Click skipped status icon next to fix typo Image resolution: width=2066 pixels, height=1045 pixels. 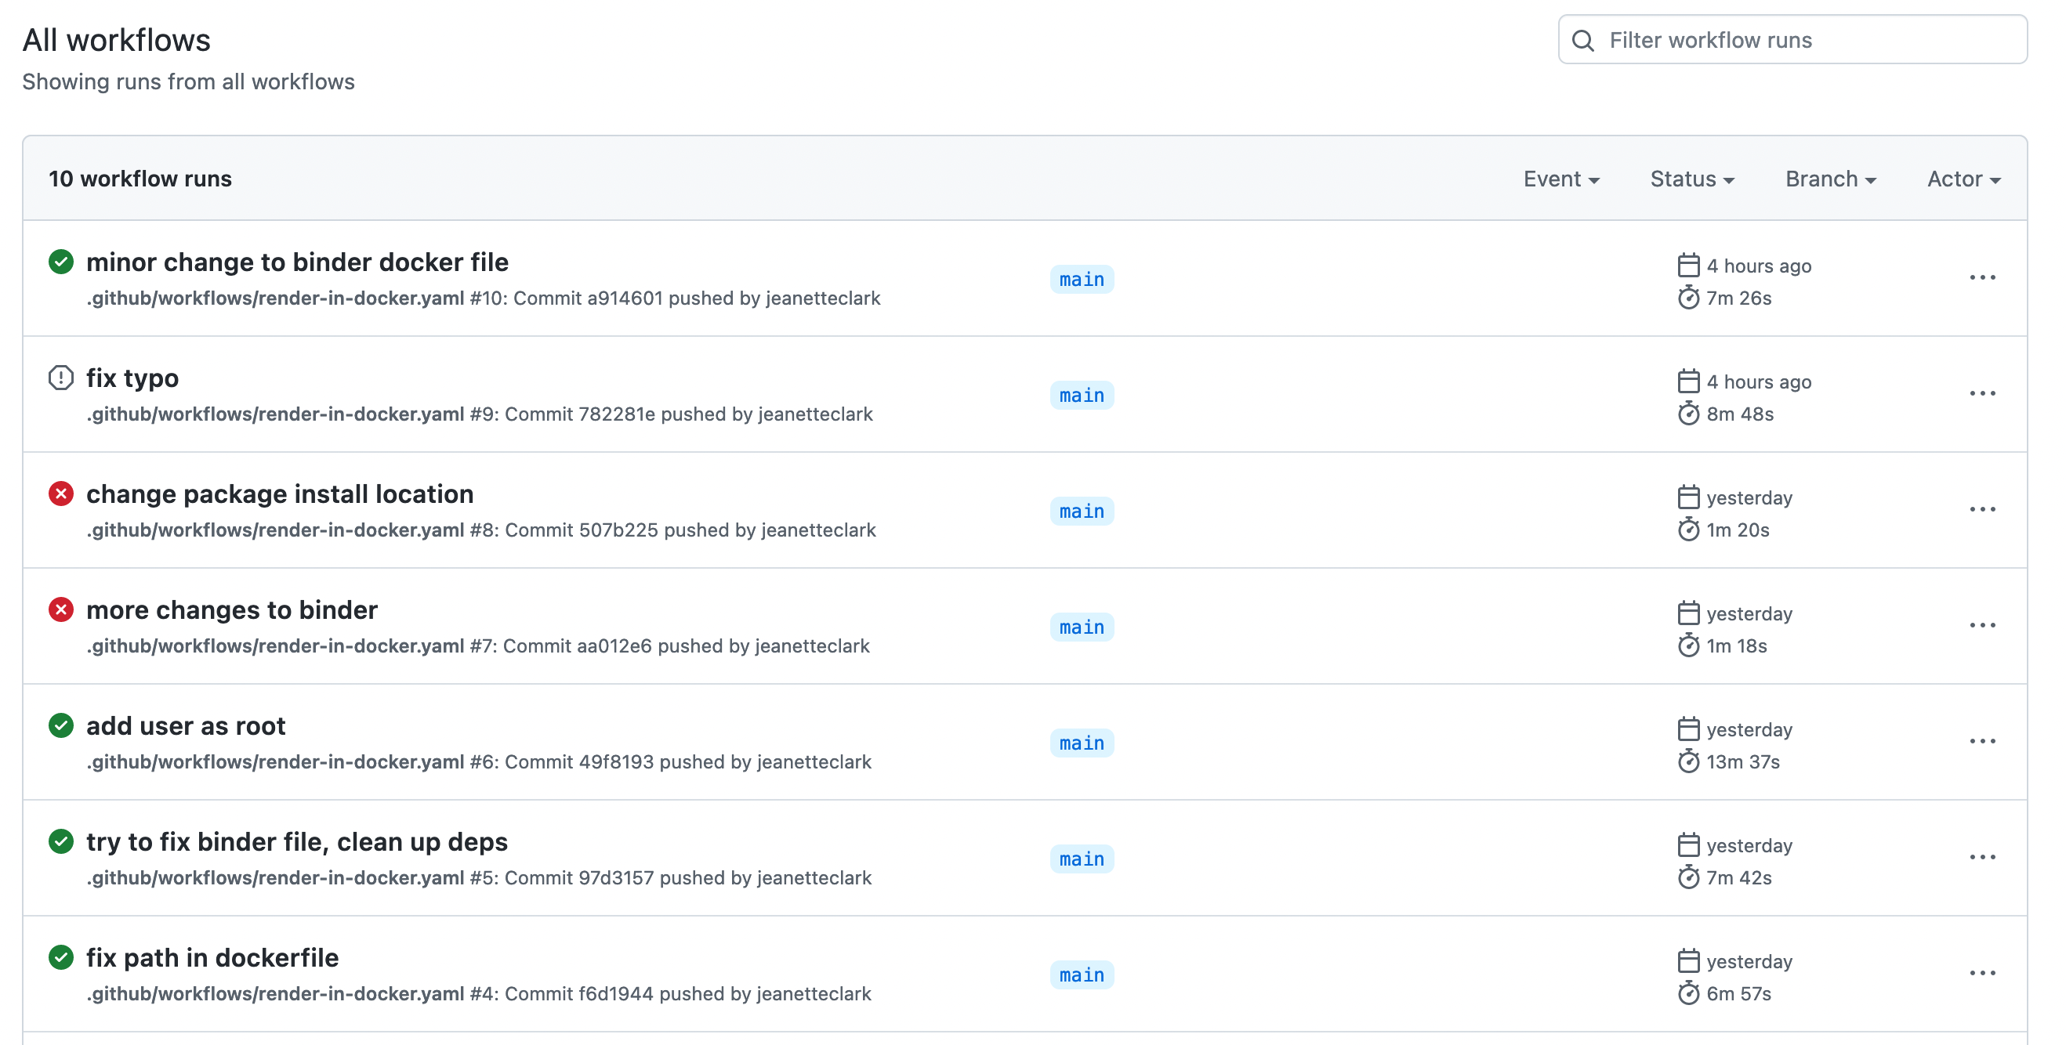61,378
